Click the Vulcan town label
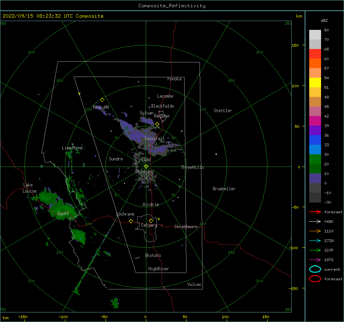Screen dimensions: 344x322 coord(195,284)
